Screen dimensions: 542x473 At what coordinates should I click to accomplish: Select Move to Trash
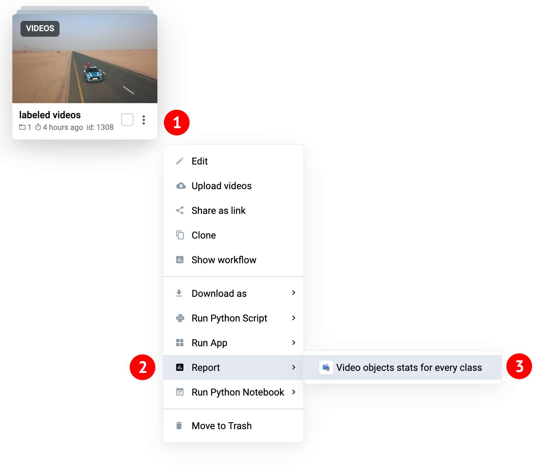pos(233,426)
